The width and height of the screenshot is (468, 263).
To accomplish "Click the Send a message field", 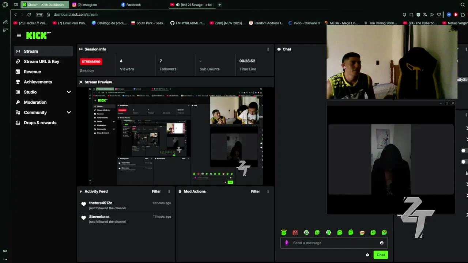I will pyautogui.click(x=334, y=243).
